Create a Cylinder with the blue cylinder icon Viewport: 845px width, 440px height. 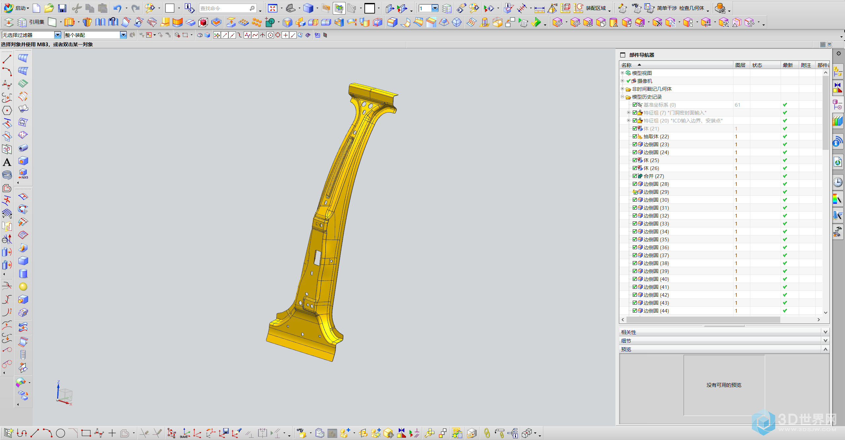click(x=23, y=274)
